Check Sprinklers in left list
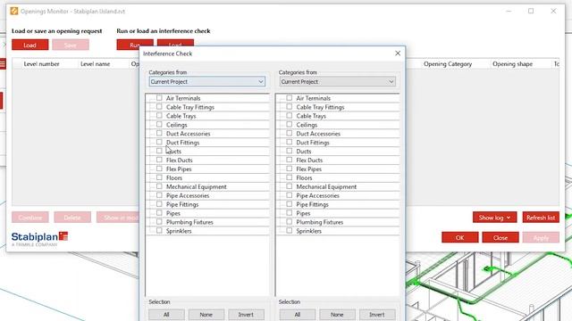Screen dimensions: 572x321 (x=159, y=231)
